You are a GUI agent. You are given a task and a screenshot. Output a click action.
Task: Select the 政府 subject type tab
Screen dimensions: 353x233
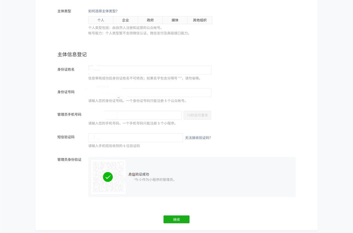point(150,20)
